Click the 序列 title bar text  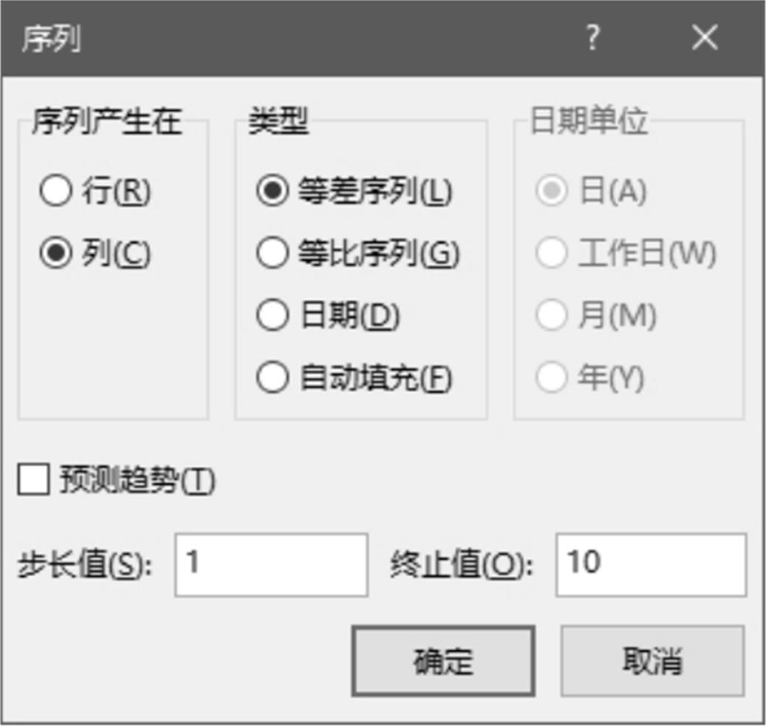[50, 38]
